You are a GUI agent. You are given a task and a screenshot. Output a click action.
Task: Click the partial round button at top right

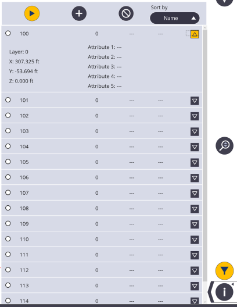point(224,2)
